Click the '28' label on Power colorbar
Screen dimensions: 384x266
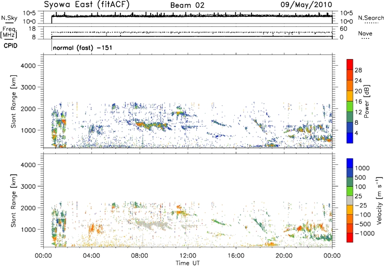[x=358, y=70]
